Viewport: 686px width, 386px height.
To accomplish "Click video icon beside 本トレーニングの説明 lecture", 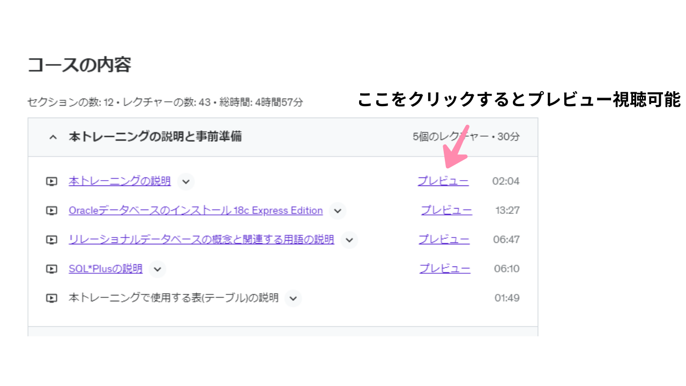I will [51, 181].
